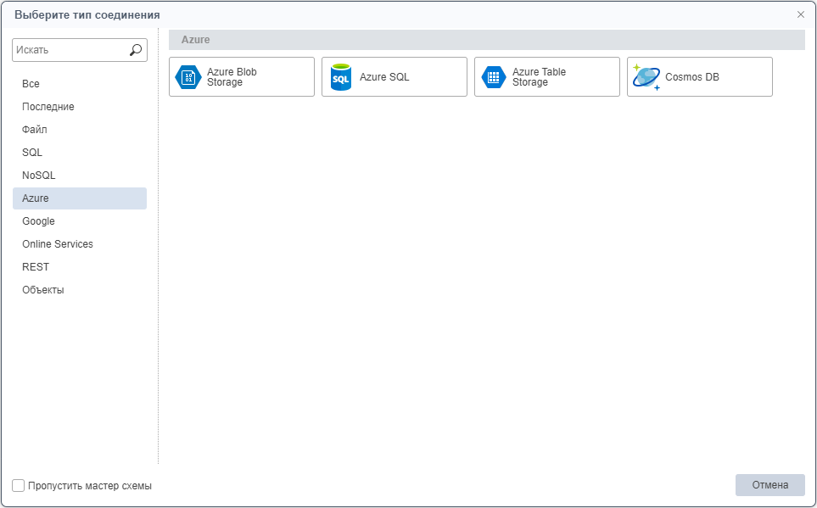Click the Azure Blob Storage hexagon icon
The image size is (817, 508).
[x=187, y=77]
